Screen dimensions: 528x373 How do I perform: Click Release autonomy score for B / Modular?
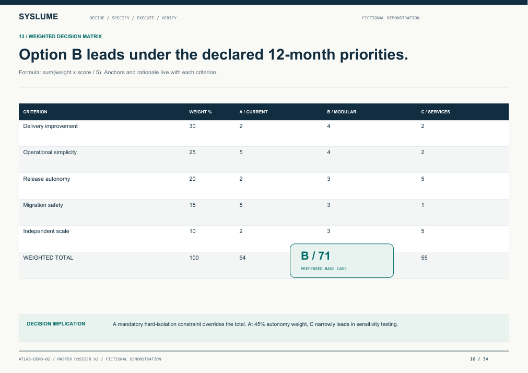(328, 179)
